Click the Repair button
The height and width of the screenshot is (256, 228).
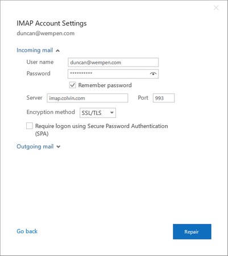(192, 232)
